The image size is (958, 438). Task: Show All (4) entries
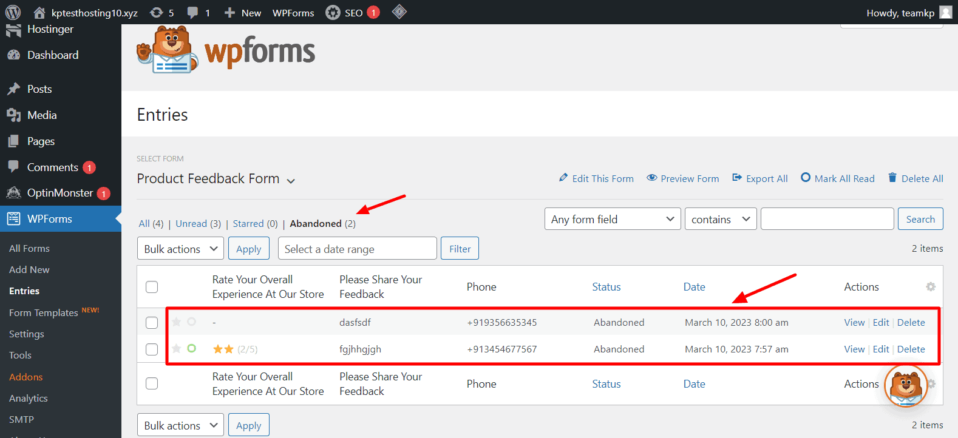[x=151, y=224]
